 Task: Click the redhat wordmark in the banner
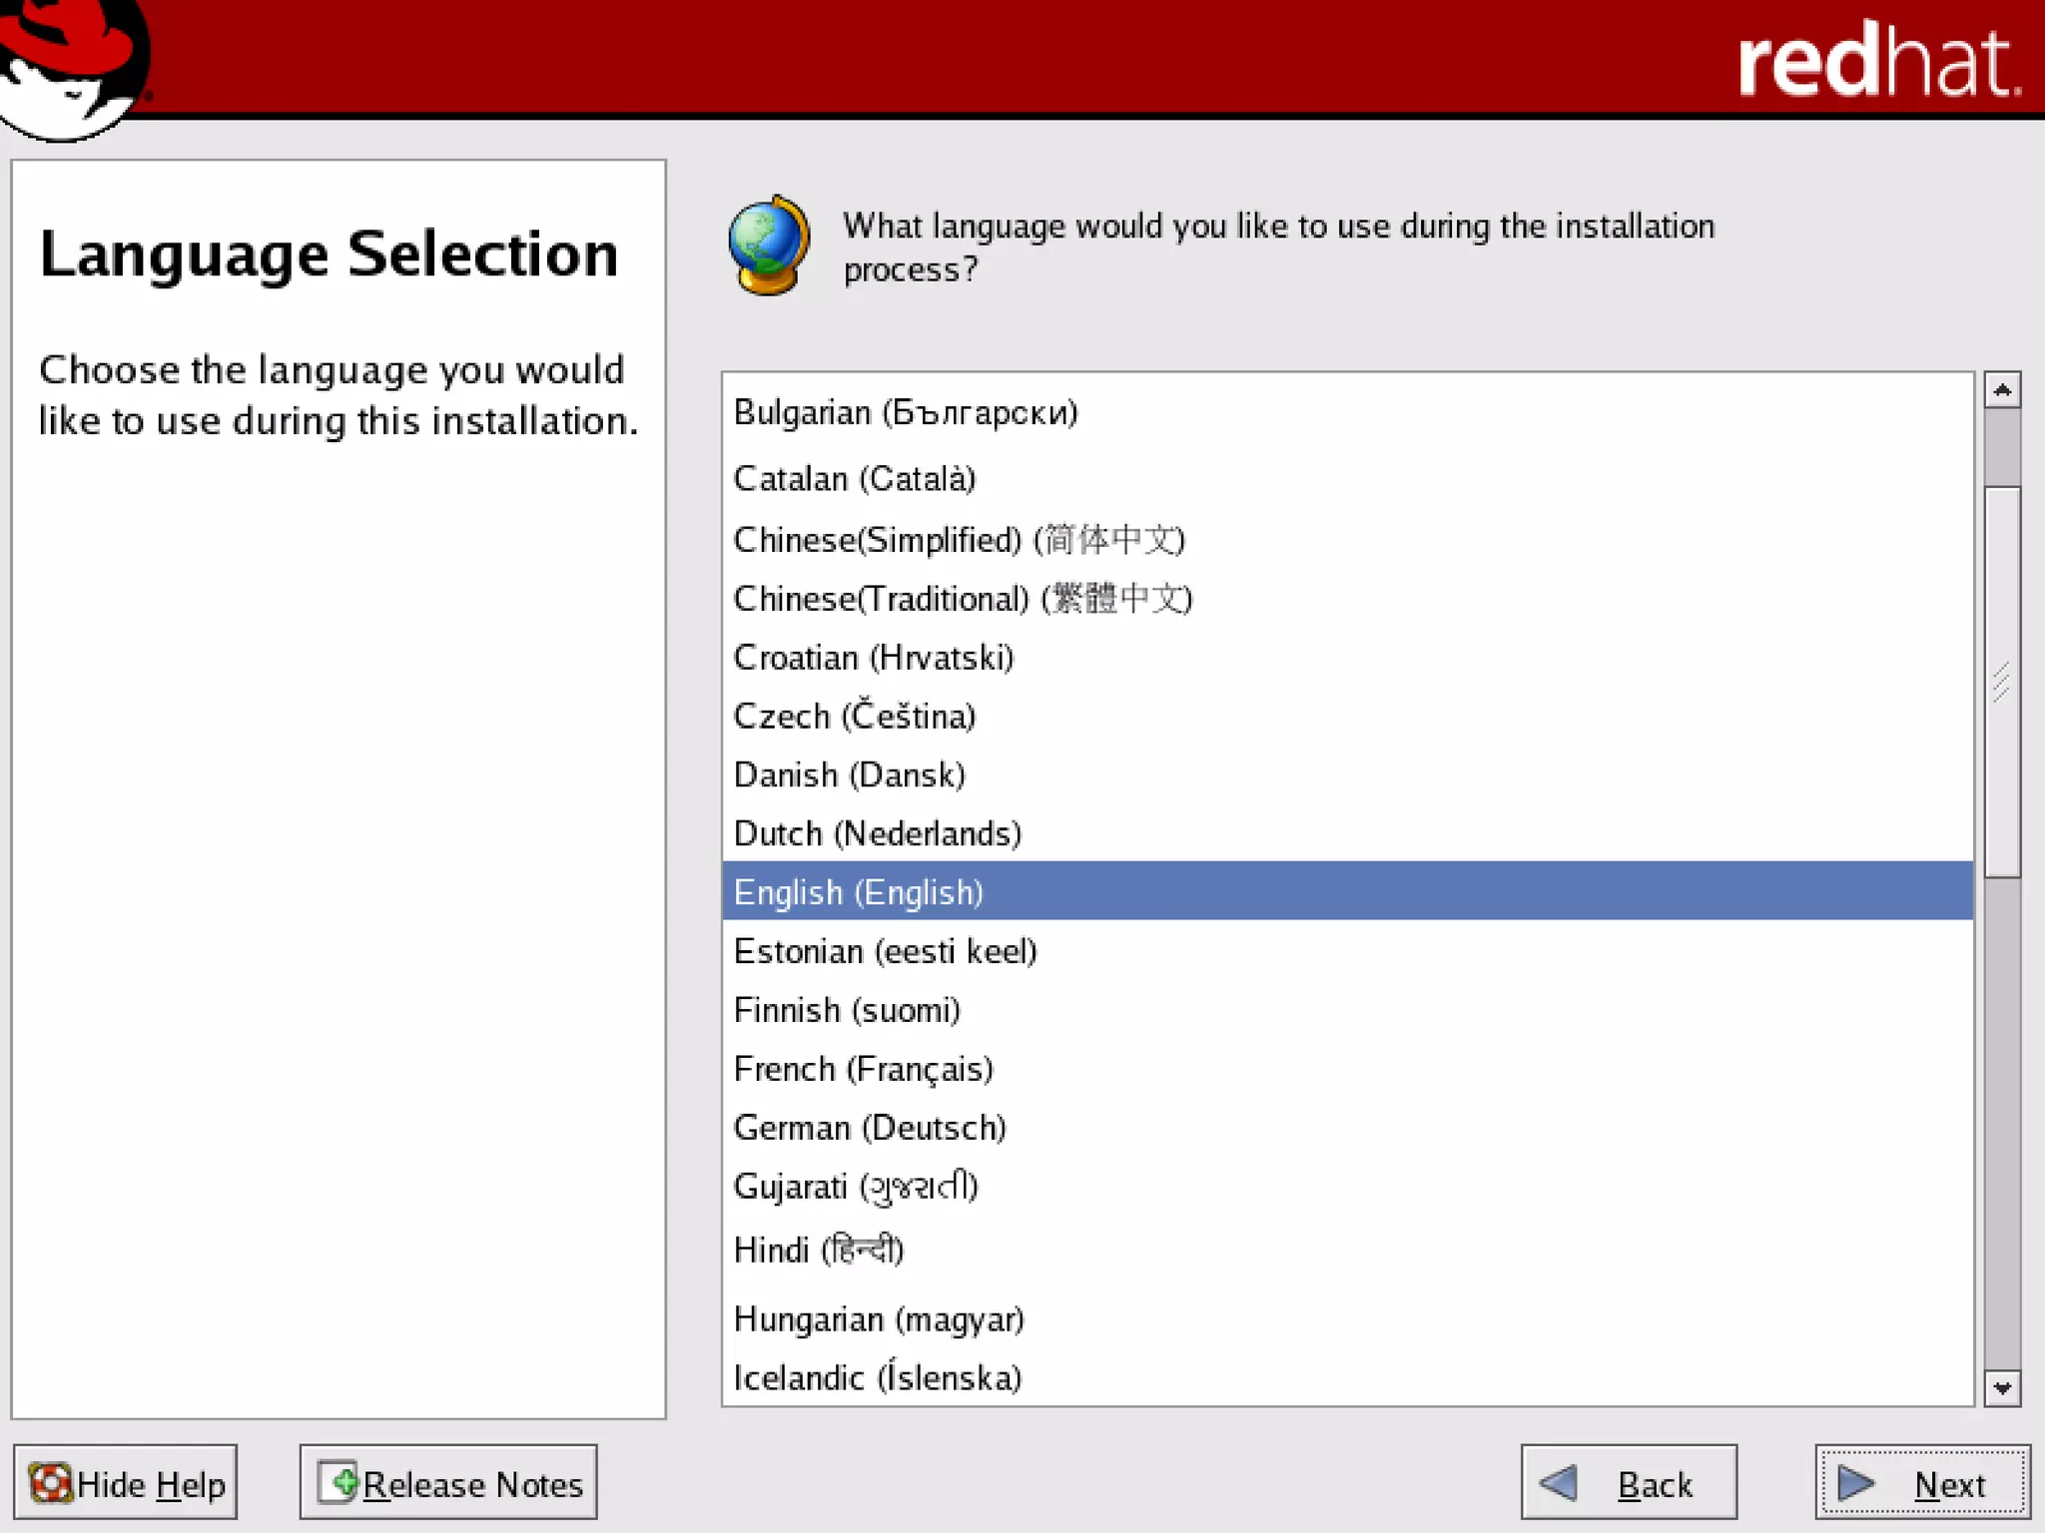tap(1877, 62)
